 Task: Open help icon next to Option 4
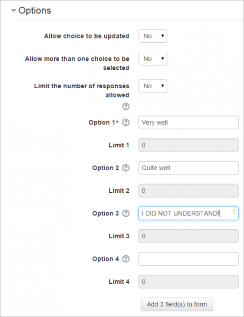pyautogui.click(x=126, y=259)
